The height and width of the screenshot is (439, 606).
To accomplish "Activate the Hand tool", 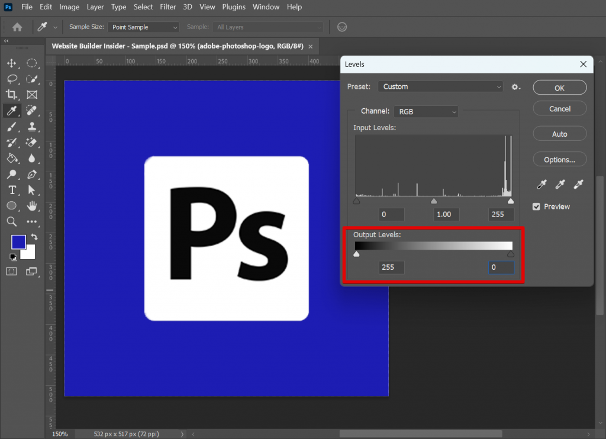I will 32,206.
